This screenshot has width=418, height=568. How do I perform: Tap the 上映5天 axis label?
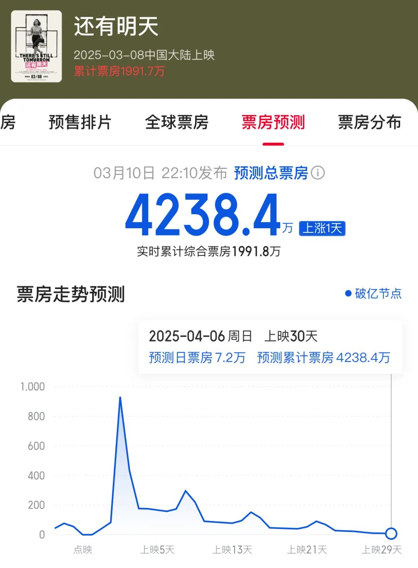(158, 549)
